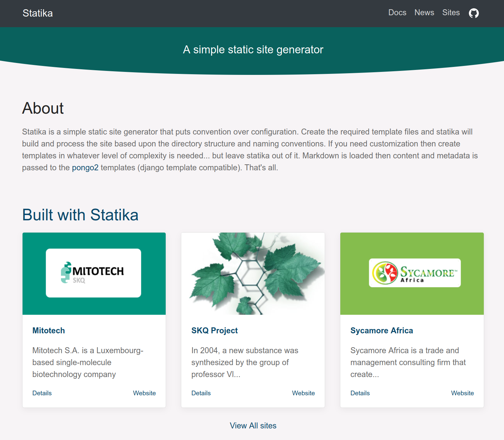Click the Statika brand logo text
The width and height of the screenshot is (504, 440).
(37, 13)
